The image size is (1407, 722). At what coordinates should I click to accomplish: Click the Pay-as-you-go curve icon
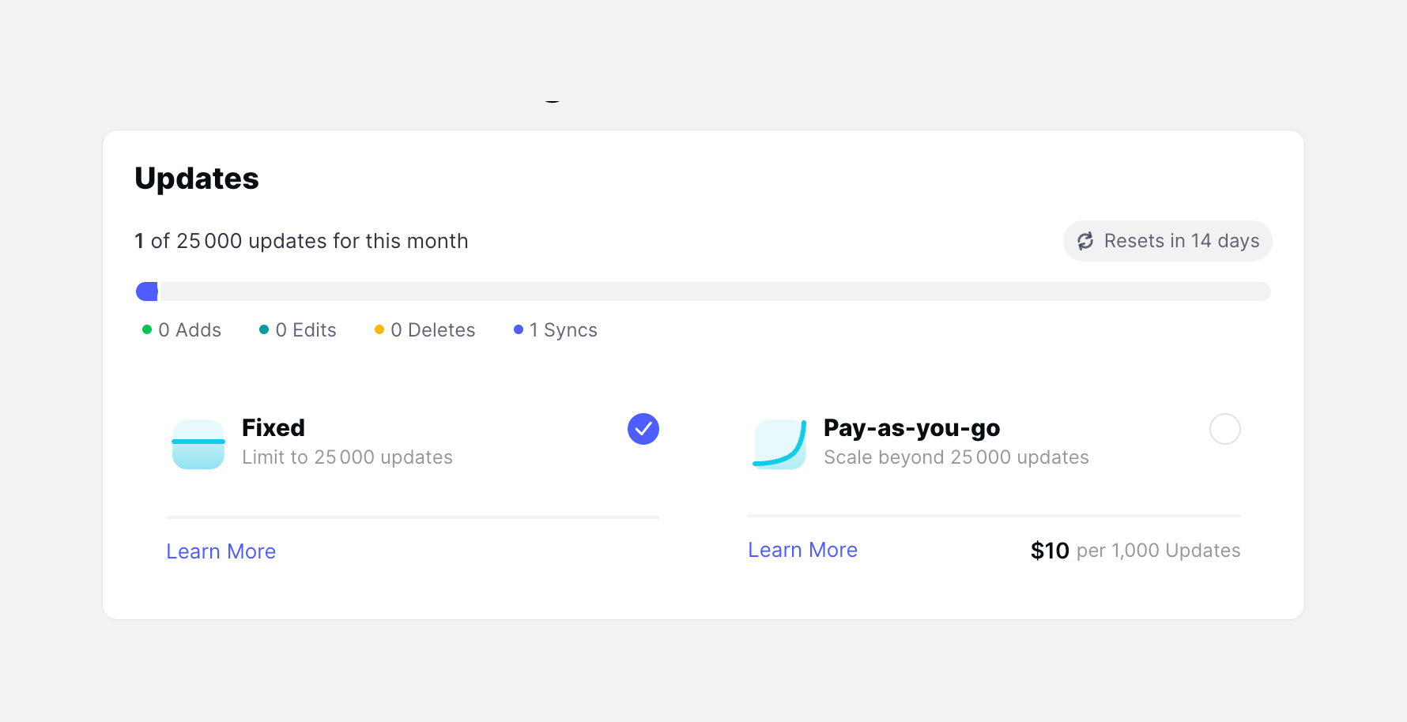(779, 444)
